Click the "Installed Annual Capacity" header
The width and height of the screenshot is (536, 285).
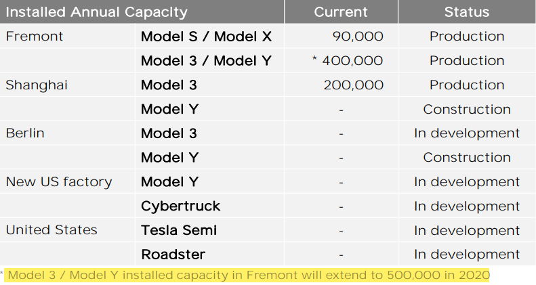click(x=96, y=12)
